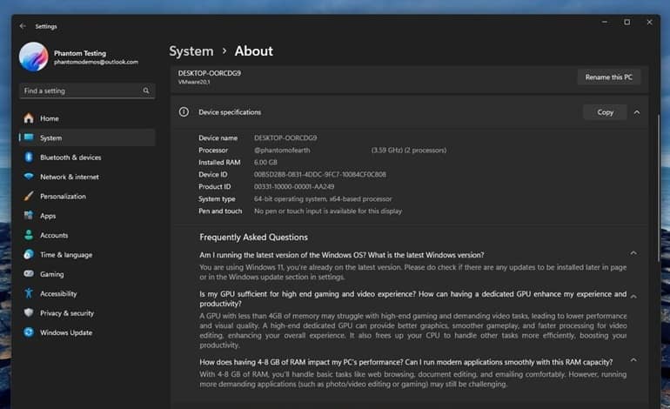Click the Gaming controller icon
This screenshot has width=670, height=409.
(x=29, y=273)
